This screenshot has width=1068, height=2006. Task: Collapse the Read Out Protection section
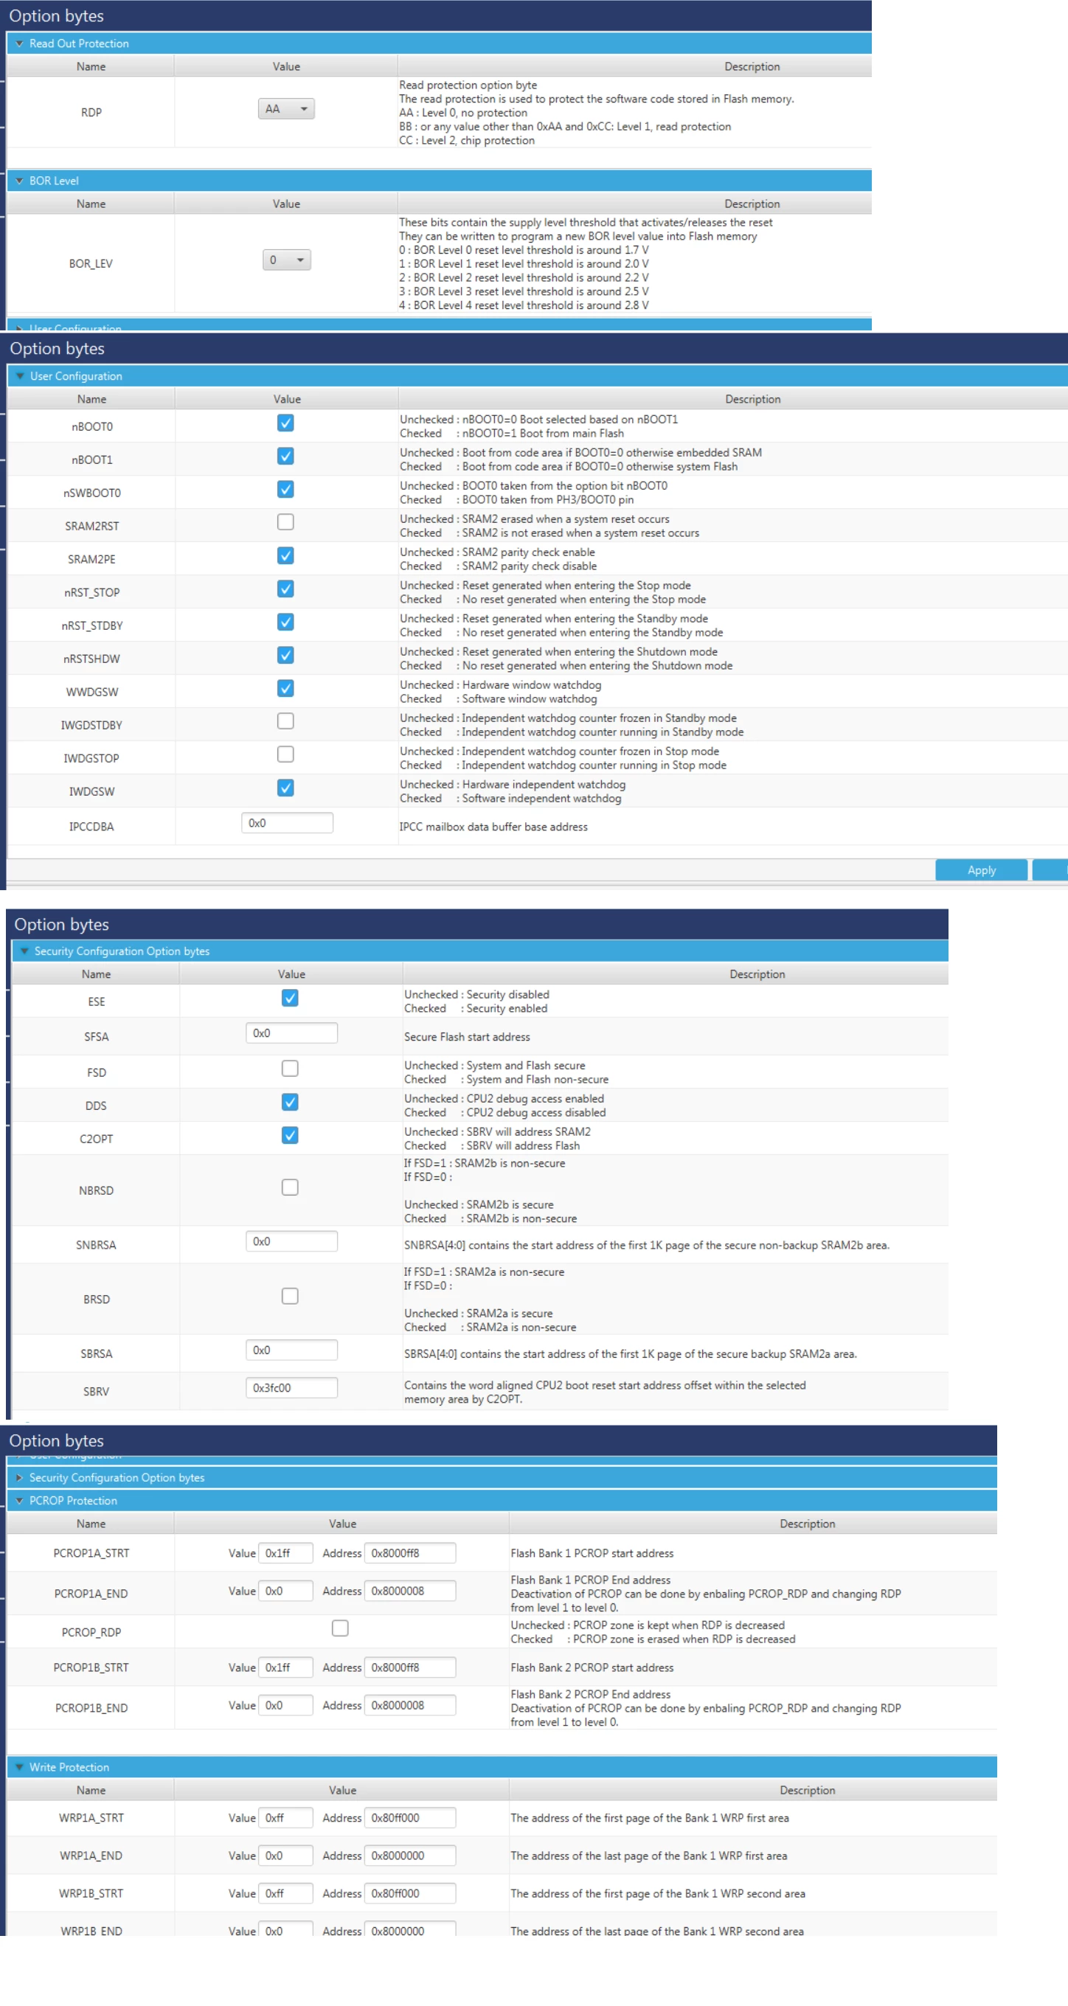(x=19, y=44)
